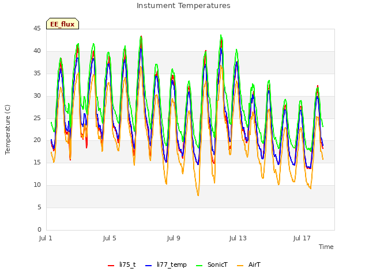This screenshot has width=369, height=276.
Task: Click the 40 y-axis tick label
Action: click(37, 51)
